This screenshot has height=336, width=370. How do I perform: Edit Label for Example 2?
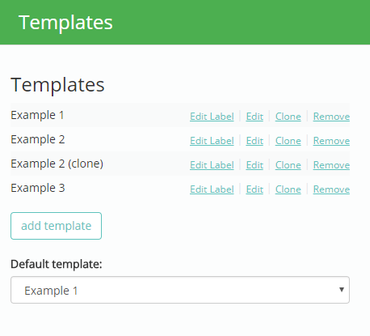tap(212, 141)
